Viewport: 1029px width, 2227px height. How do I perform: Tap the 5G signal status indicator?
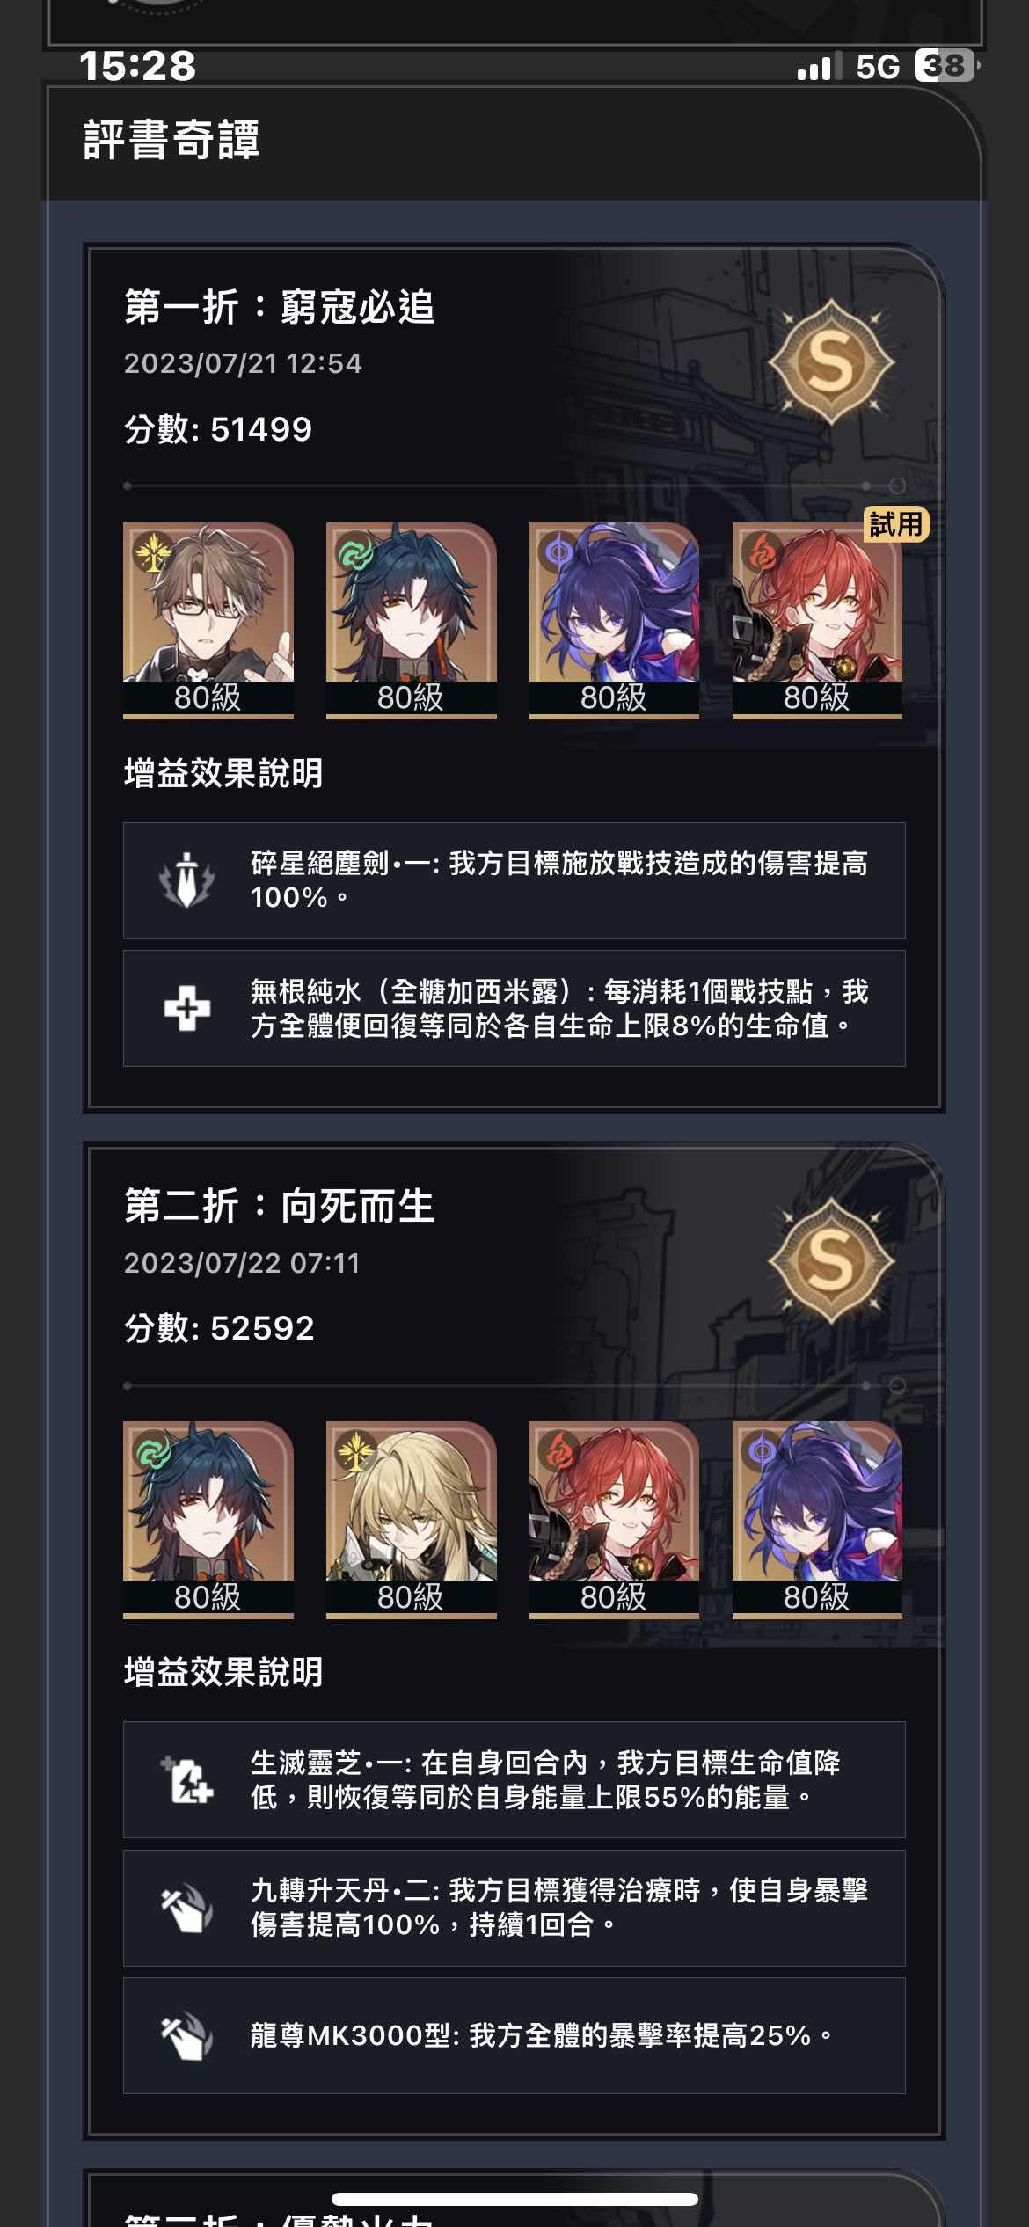click(x=878, y=67)
